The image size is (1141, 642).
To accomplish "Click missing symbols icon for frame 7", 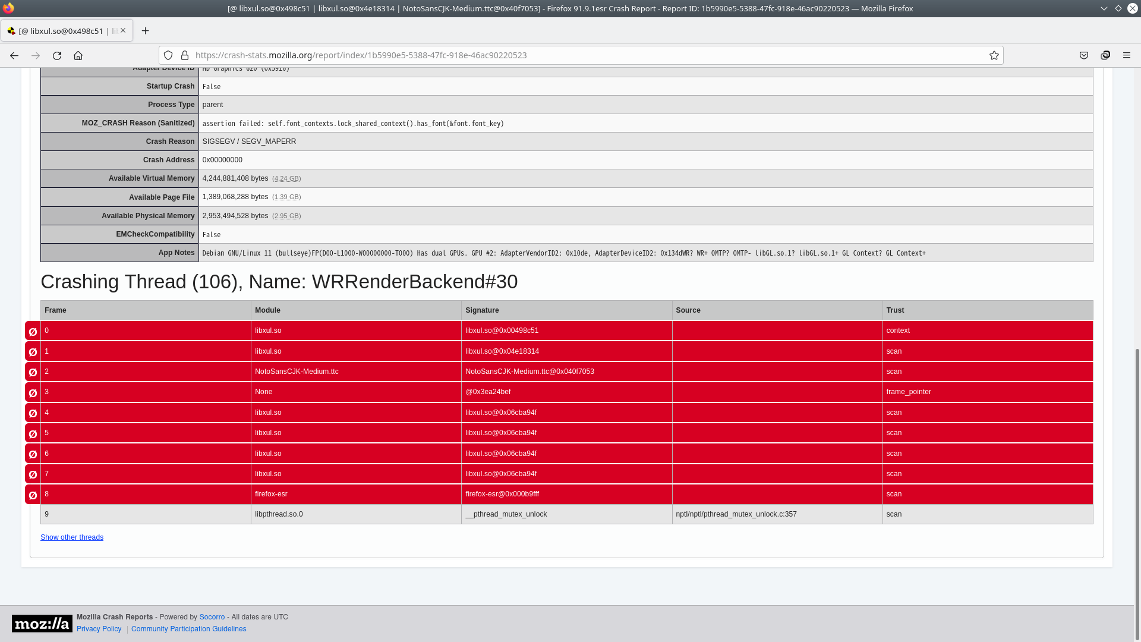I will coord(33,474).
